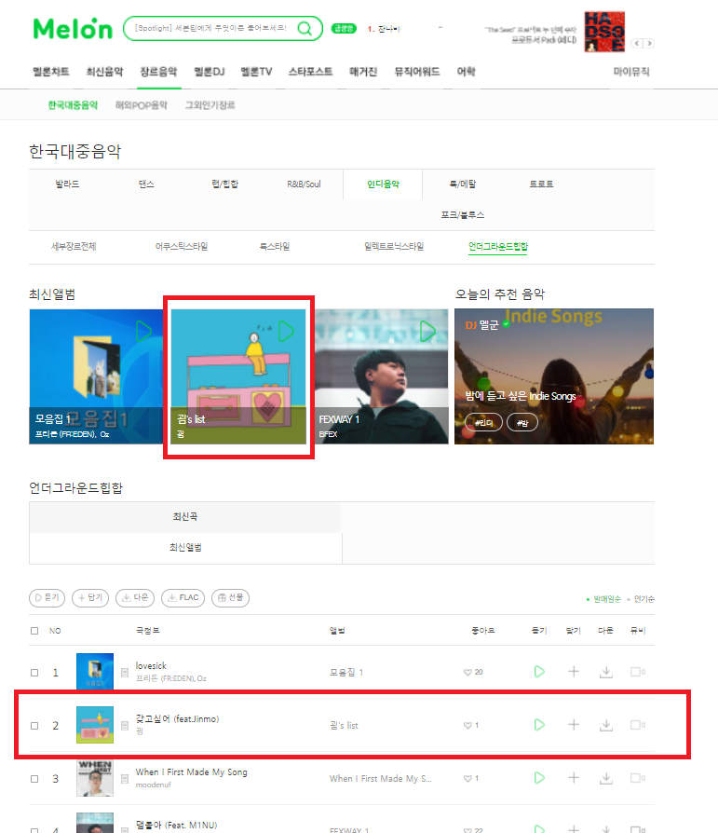718x833 pixels.
Task: Open song details icon for 갖고싶어
Action: [125, 726]
